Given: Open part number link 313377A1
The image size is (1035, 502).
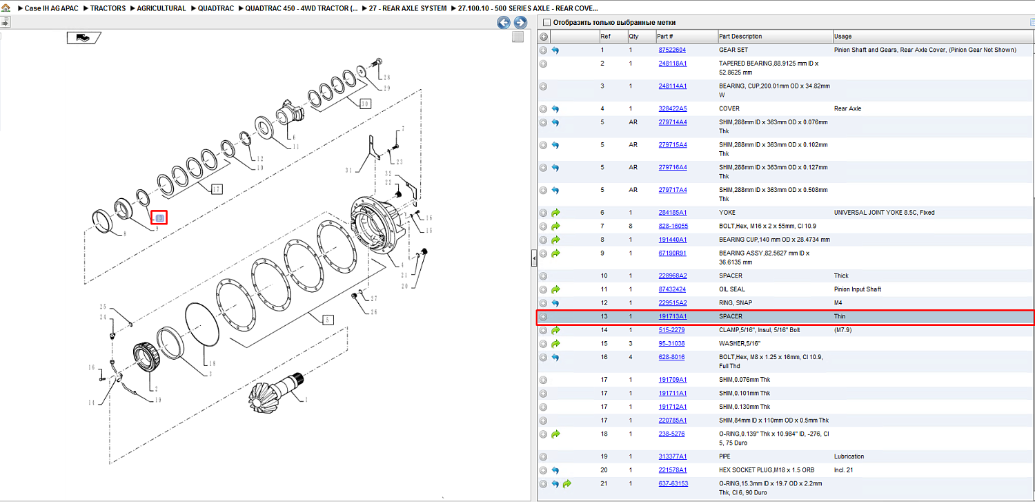Looking at the screenshot, I should [673, 456].
